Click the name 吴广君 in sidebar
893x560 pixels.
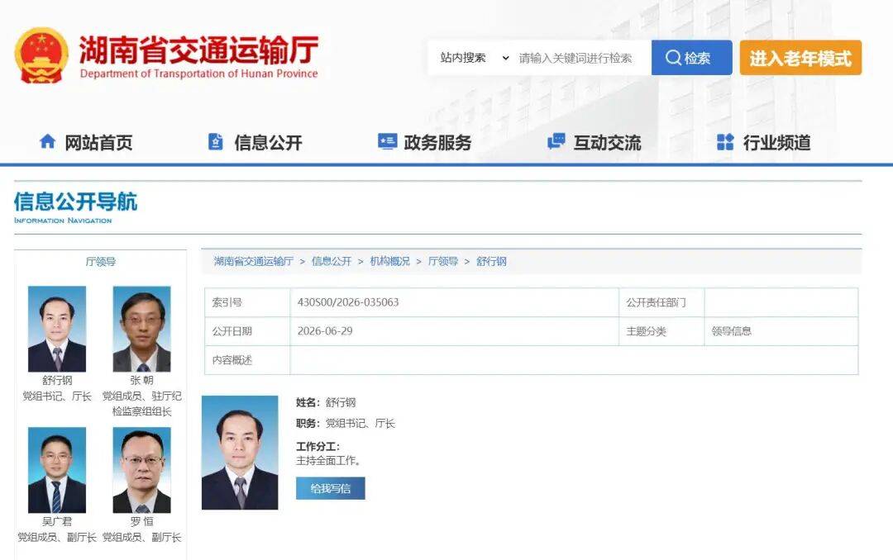pyautogui.click(x=57, y=521)
